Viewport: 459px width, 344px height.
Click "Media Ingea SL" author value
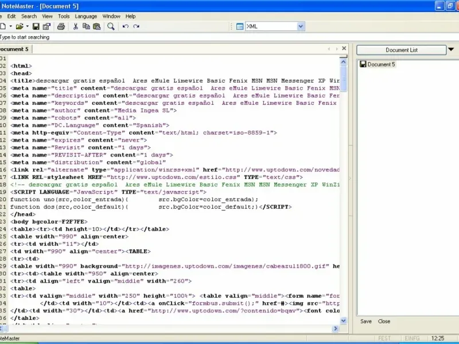(x=144, y=111)
